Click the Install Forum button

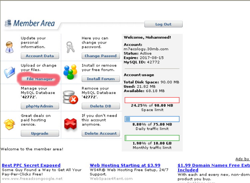pos(101,79)
